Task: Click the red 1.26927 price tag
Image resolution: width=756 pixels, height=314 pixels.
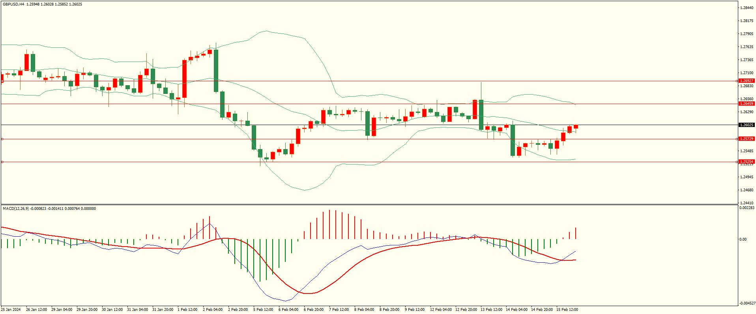Action: point(746,81)
